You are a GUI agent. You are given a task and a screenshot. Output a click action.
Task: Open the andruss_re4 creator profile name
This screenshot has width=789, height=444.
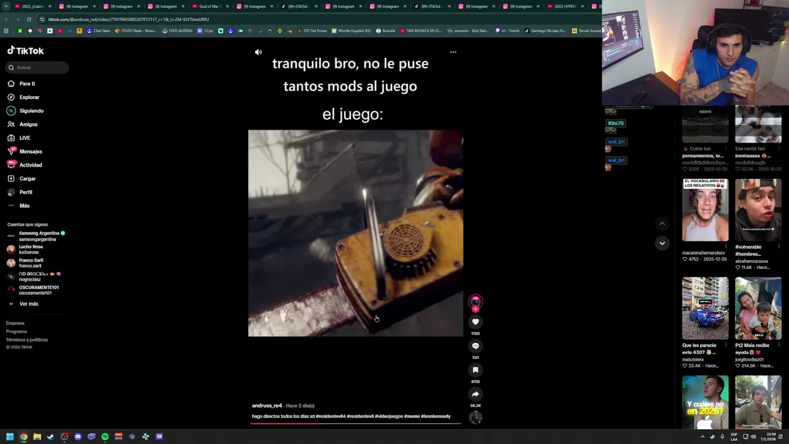coord(267,406)
